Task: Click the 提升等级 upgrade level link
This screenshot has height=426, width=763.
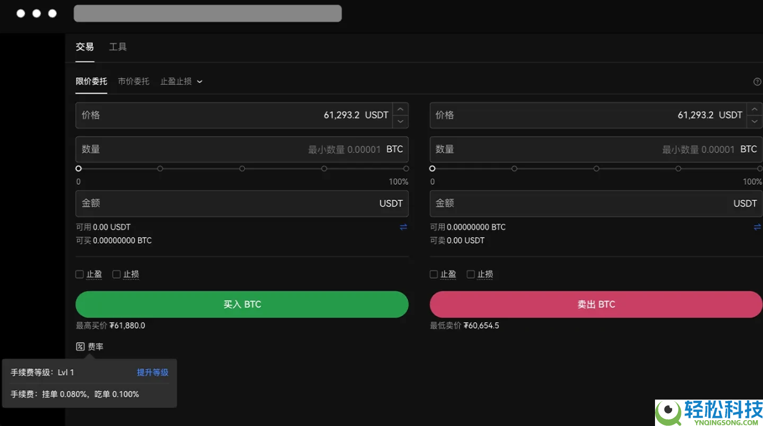Action: [153, 372]
